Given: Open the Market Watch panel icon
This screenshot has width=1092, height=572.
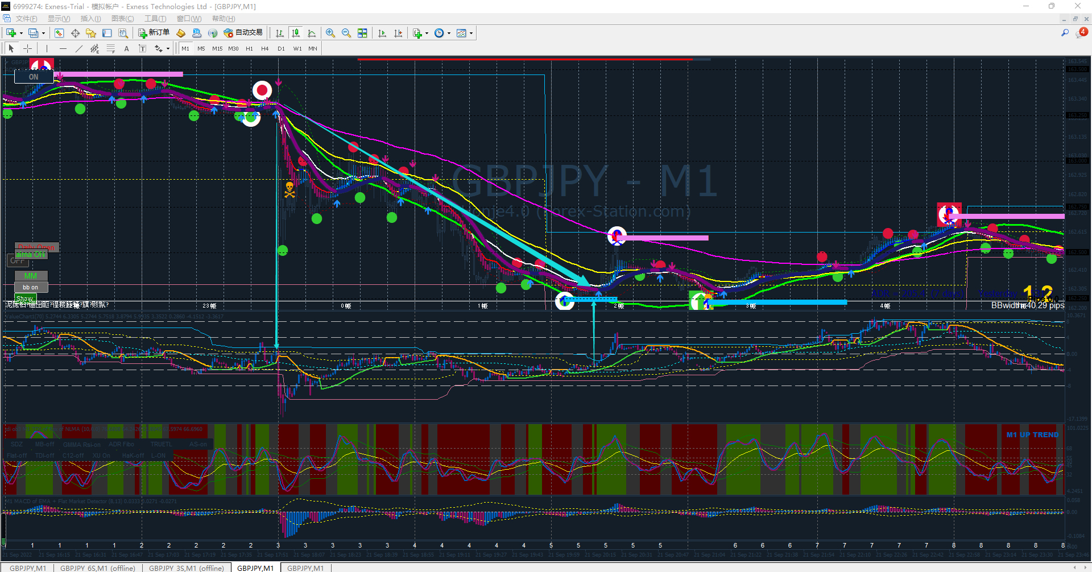Looking at the screenshot, I should [x=59, y=33].
